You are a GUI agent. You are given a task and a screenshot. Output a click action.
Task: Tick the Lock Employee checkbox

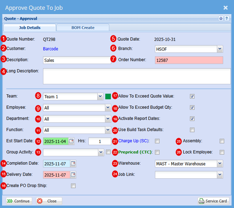(x=222, y=152)
